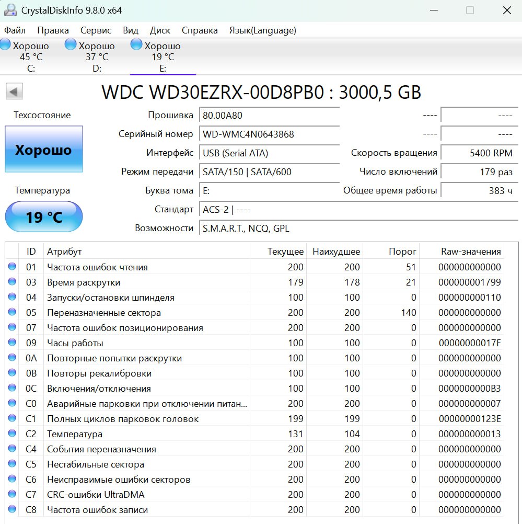Click status dot for attribute C4 row
522x524 pixels.
[x=12, y=448]
